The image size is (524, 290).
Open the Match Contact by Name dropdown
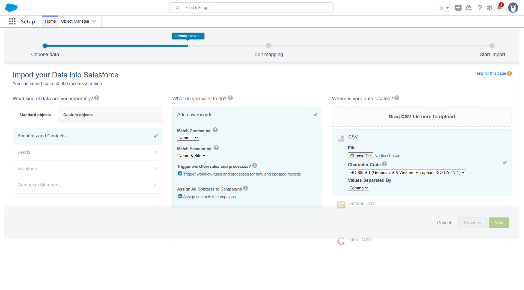[x=188, y=138]
